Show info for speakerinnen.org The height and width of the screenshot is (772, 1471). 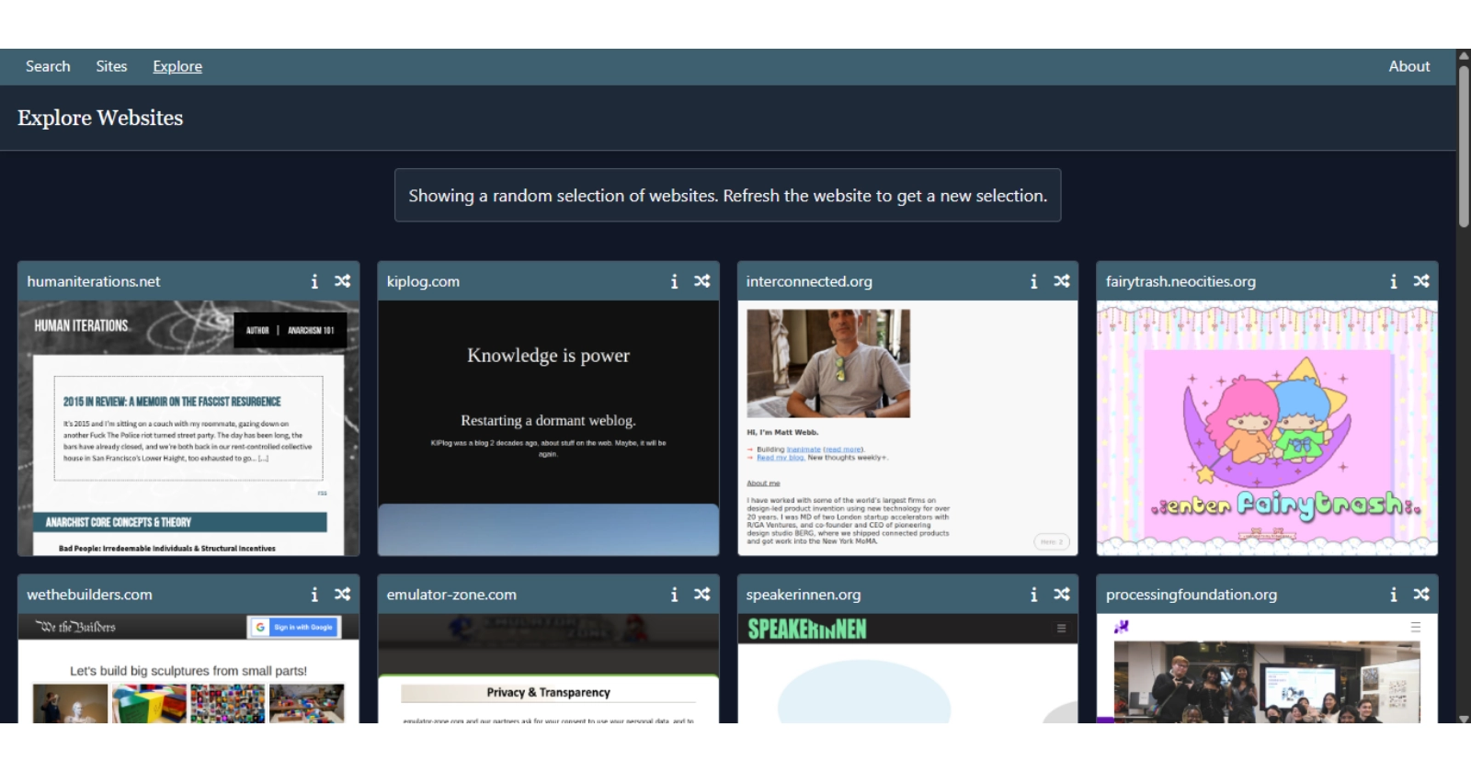coord(1033,595)
